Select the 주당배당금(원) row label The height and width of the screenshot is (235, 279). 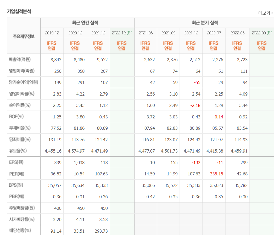pyautogui.click(x=22, y=208)
